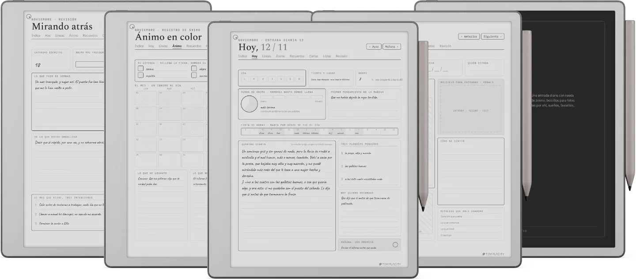Tap the circle menu icon on Hoy page
Viewport: 636px width, 279px height.
[235, 37]
